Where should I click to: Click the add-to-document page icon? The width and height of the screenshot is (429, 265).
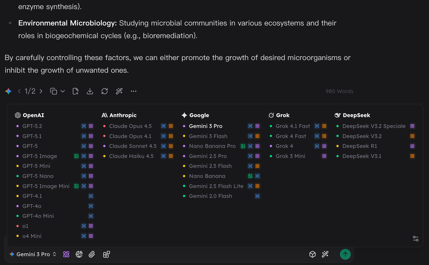75,91
